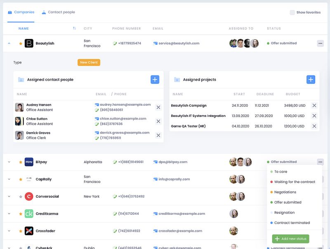Close the Bitpay status options menu
The width and height of the screenshot is (330, 249).
tap(320, 162)
